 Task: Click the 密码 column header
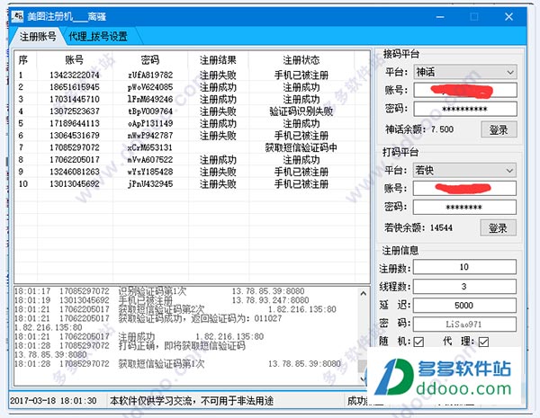[150, 60]
